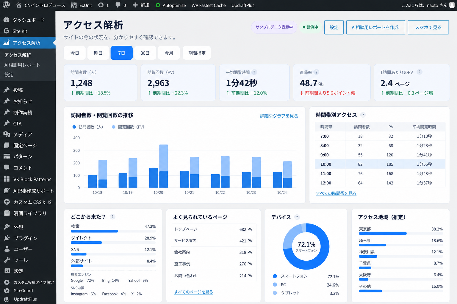Select the 30日 period tab

(x=145, y=53)
